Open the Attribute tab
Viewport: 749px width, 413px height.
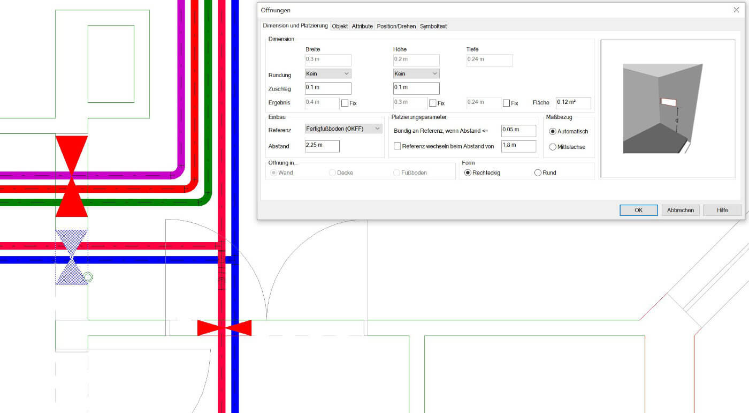click(x=362, y=26)
